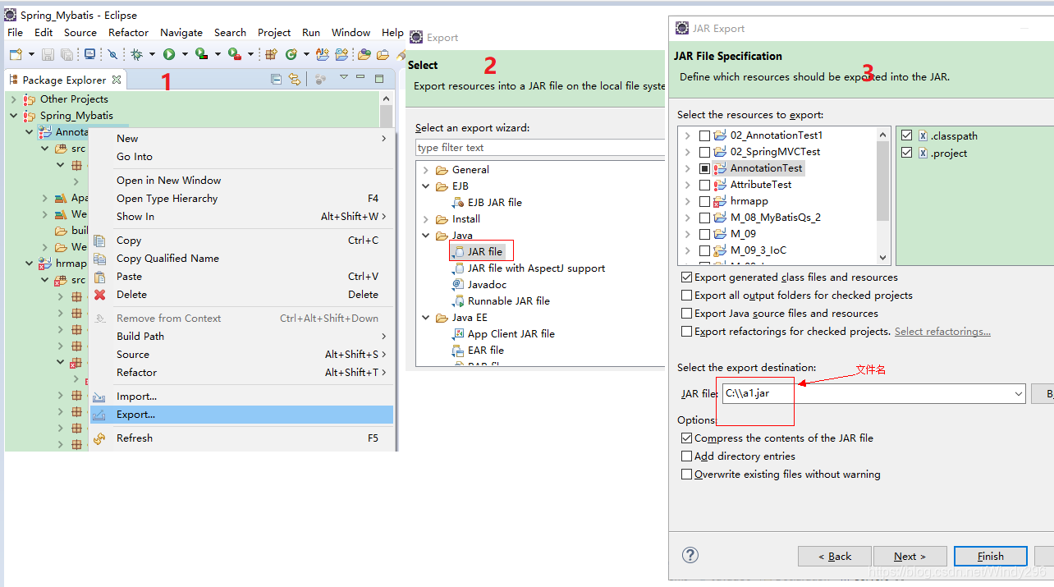The image size is (1054, 587).
Task: Click Collapse All in Package Explorer
Action: click(276, 80)
